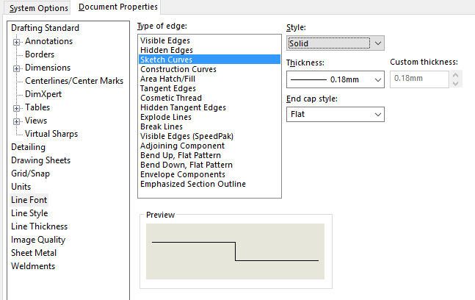Open the Style dropdown showing Solid
475x300 pixels.
[x=335, y=43]
